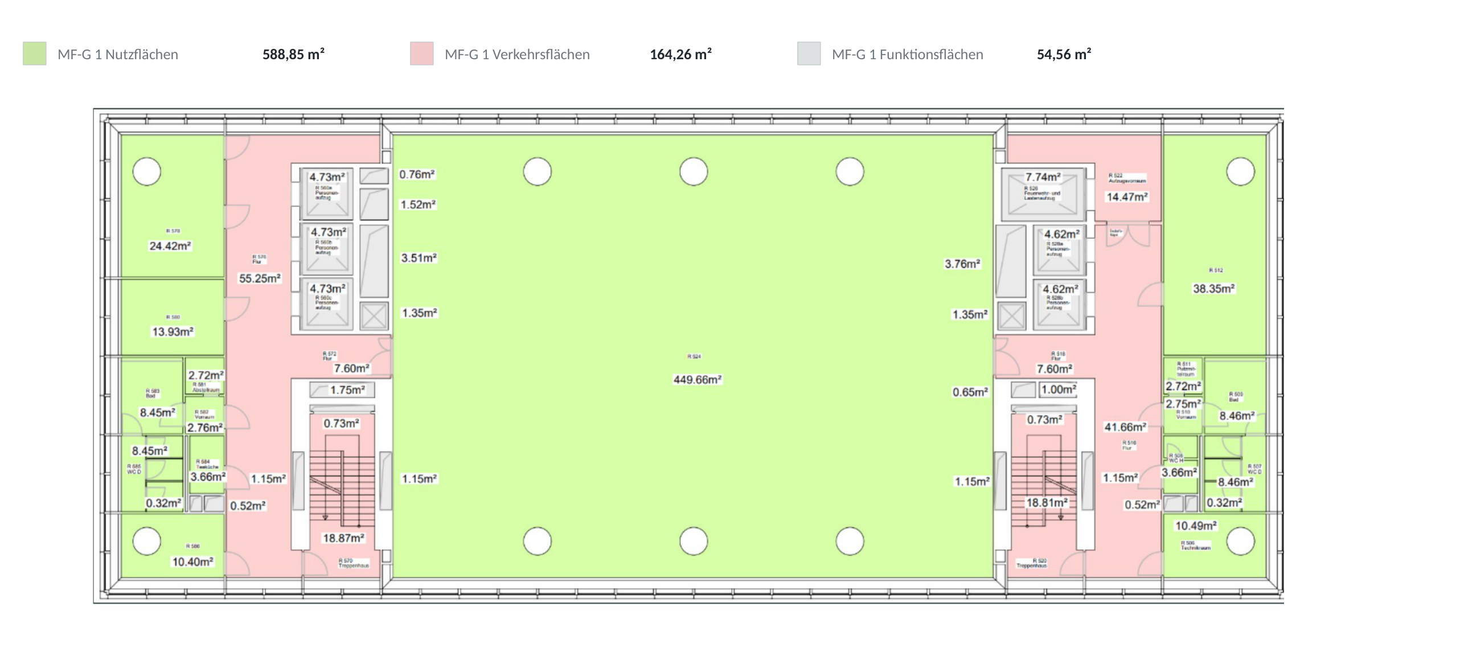Click the '8.46m²' label in Bad R 509
Screen dimensions: 1468x652
1237,416
